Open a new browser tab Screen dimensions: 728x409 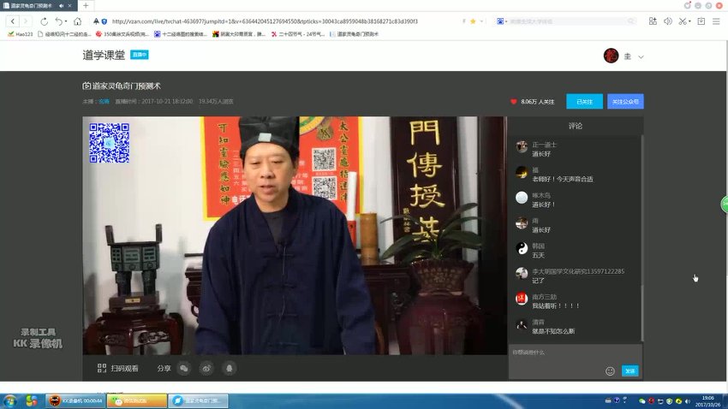click(x=86, y=6)
